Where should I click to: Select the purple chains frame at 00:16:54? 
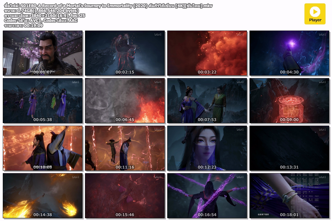(x=207, y=196)
